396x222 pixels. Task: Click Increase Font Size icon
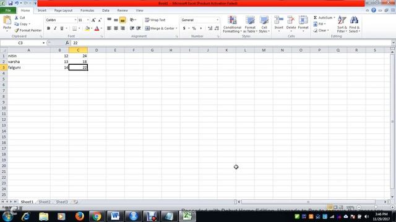(93, 20)
